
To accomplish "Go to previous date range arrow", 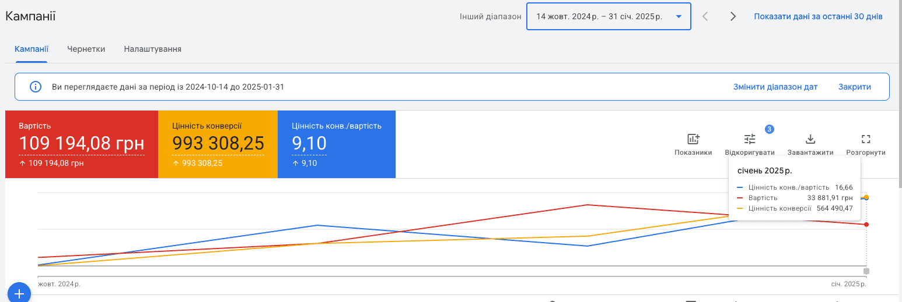I will [x=705, y=16].
